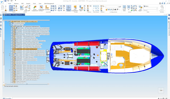Click the Fit view tool
This screenshot has height=99, width=170.
tap(129, 8)
